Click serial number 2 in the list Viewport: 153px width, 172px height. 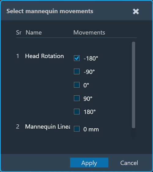coord(17,126)
